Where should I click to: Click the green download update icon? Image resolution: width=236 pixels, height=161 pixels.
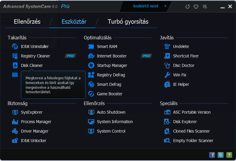(x=229, y=155)
